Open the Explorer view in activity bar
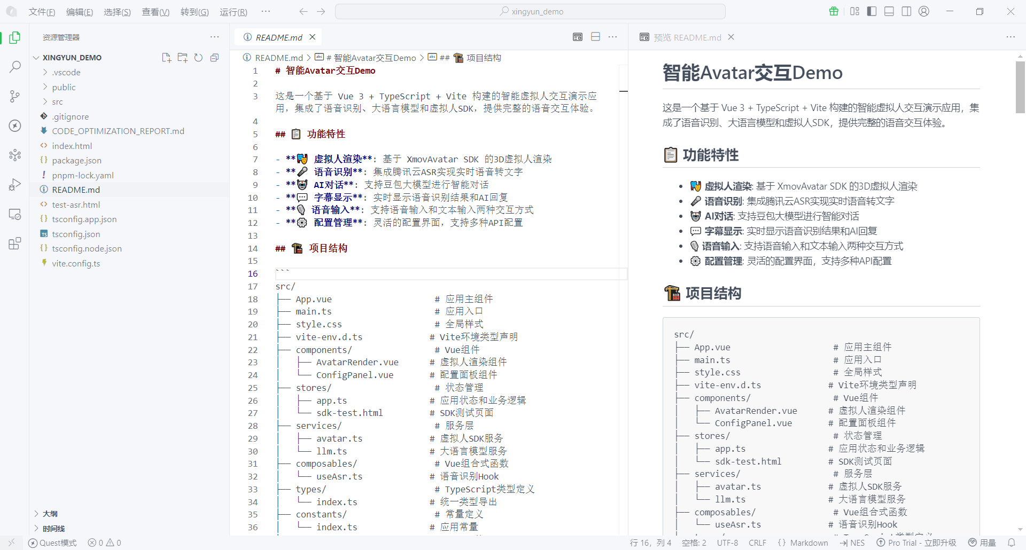The image size is (1026, 550). (15, 37)
